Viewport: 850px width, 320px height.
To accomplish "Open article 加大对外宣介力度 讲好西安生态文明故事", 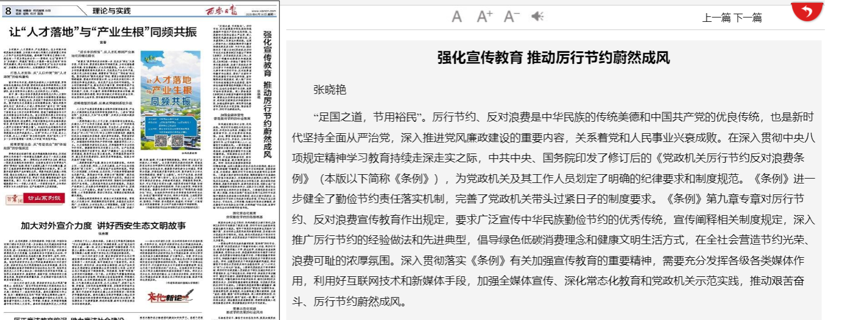I will [103, 225].
